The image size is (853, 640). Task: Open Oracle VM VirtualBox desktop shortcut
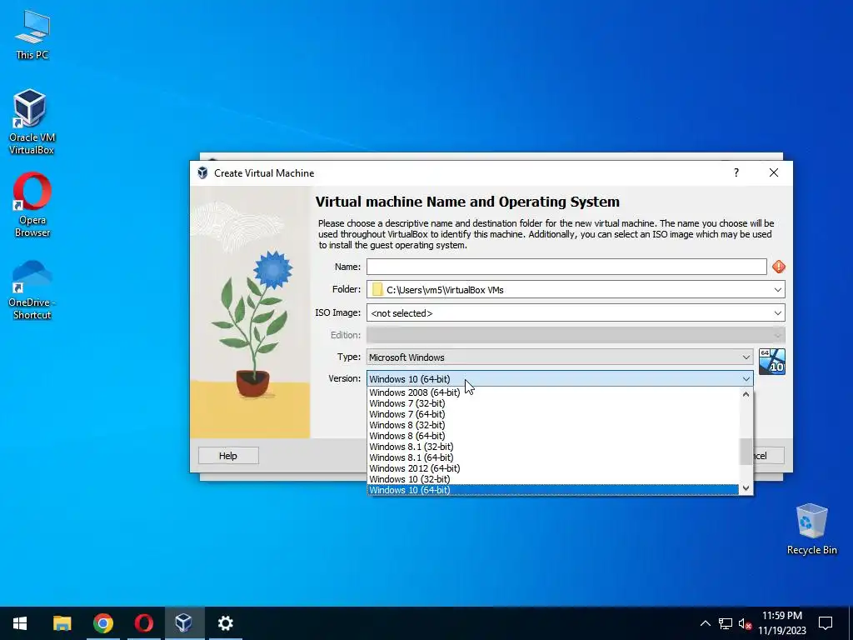pos(31,122)
